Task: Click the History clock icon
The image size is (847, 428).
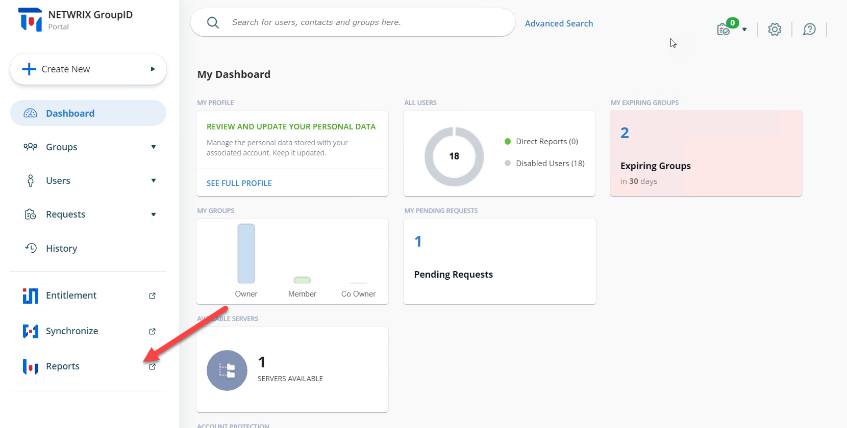Action: [31, 248]
